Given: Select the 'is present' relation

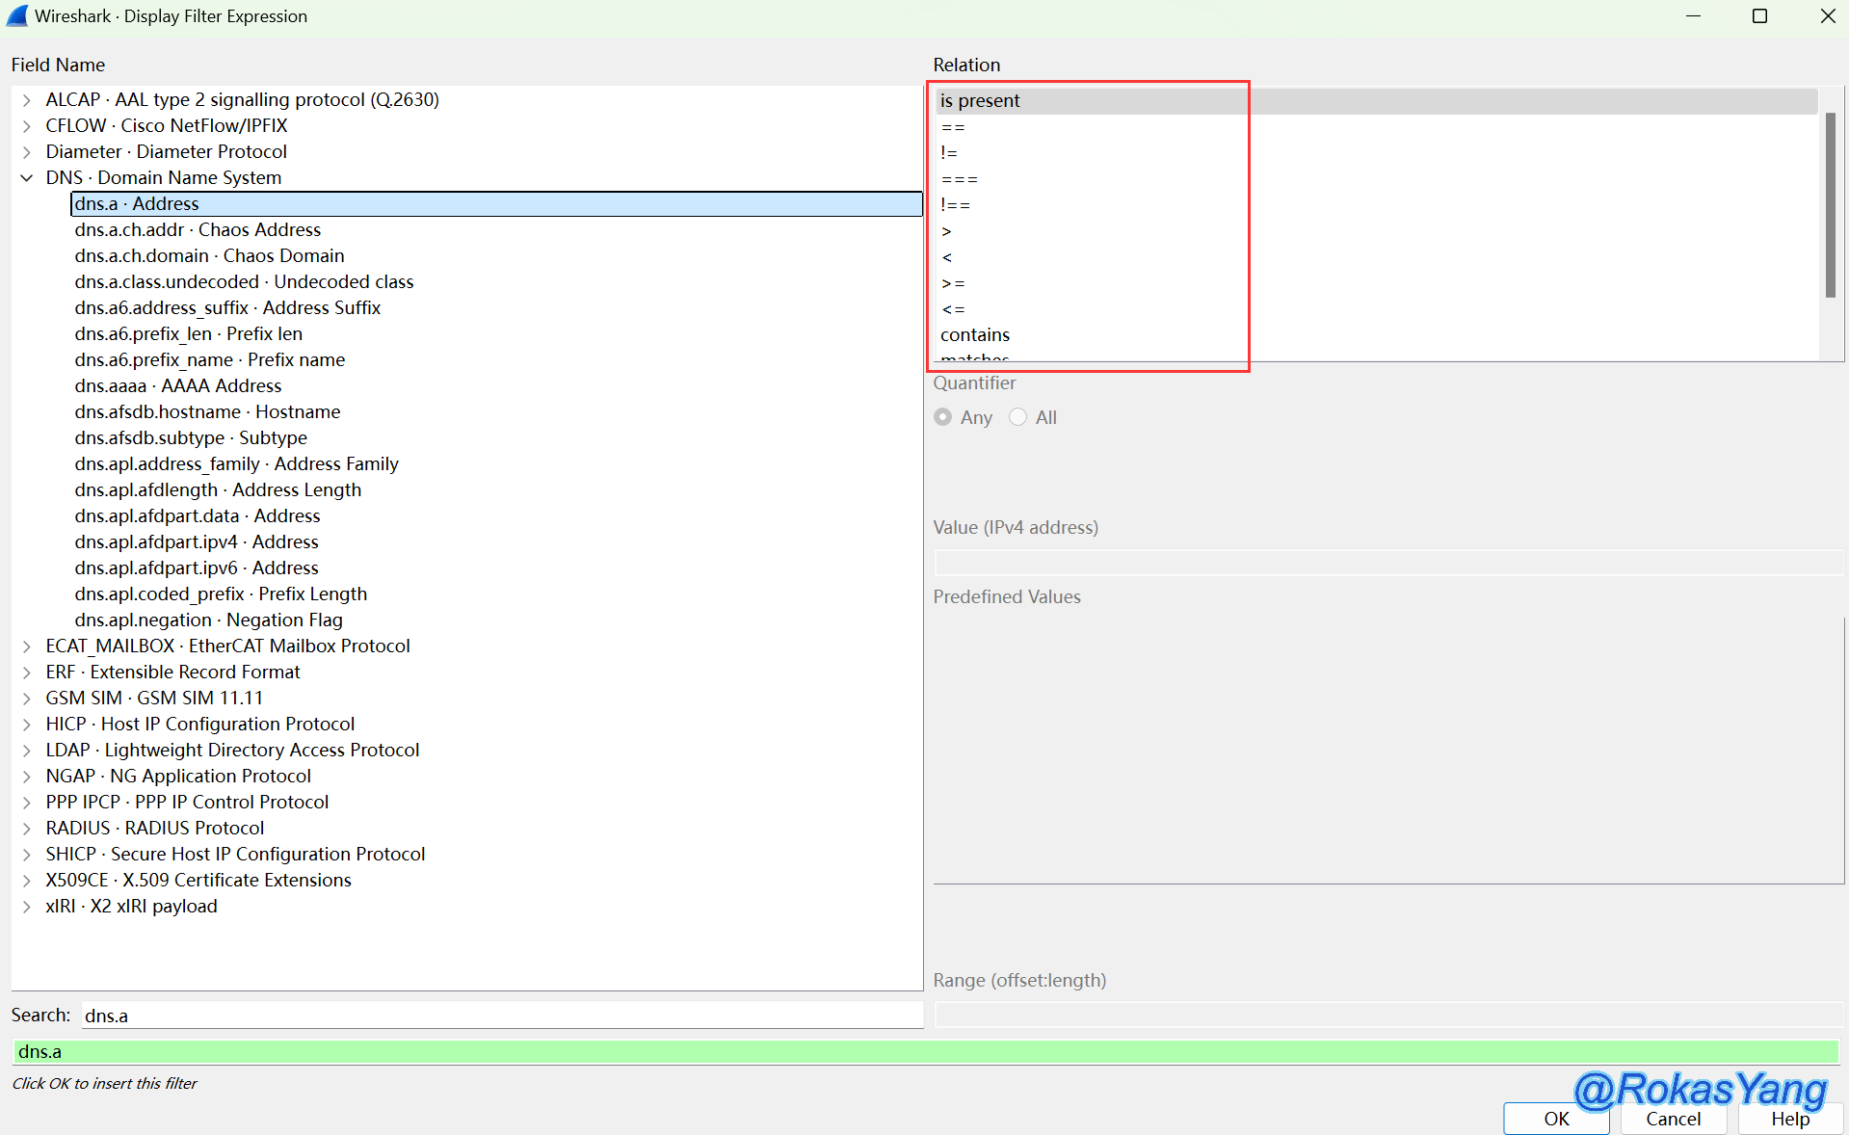Looking at the screenshot, I should (x=980, y=101).
